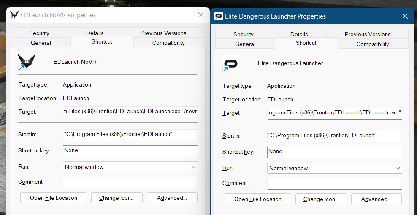Click Advanced button in Elite Dangerous Launcher Properties

point(376,199)
